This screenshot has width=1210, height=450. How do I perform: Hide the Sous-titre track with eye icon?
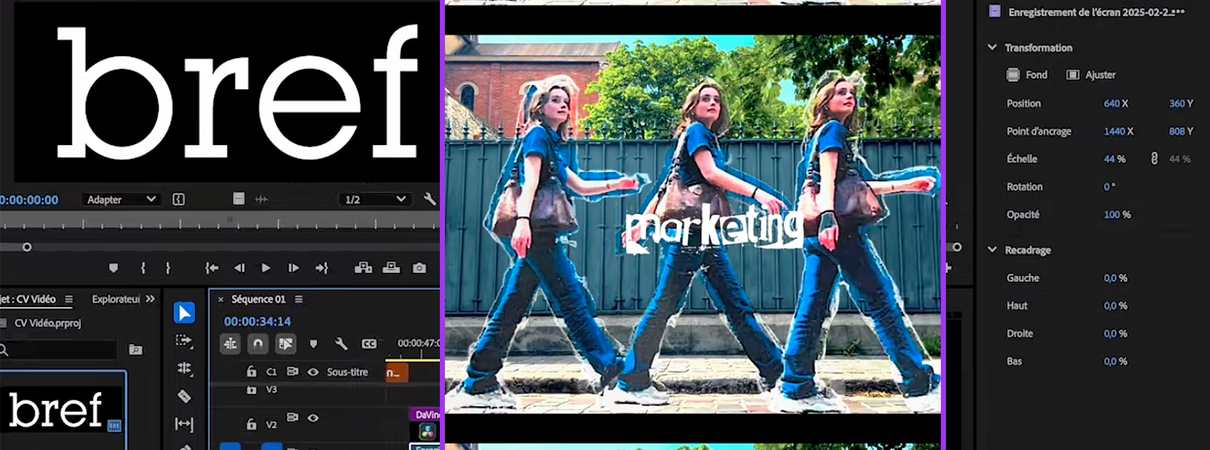pyautogui.click(x=313, y=372)
